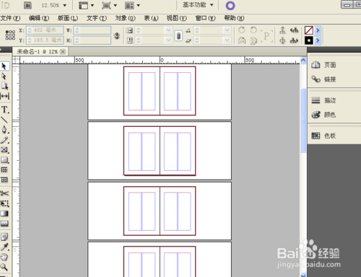Select the Scissors tool

click(4, 193)
